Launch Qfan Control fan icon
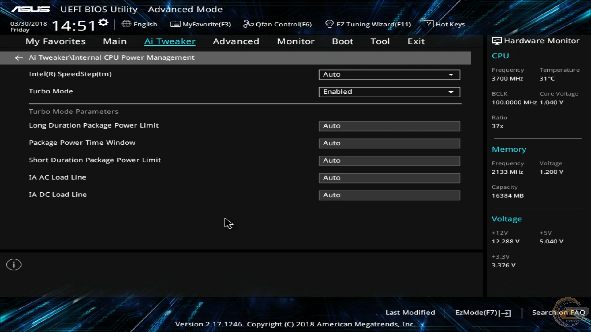Image resolution: width=591 pixels, height=332 pixels. tap(248, 24)
